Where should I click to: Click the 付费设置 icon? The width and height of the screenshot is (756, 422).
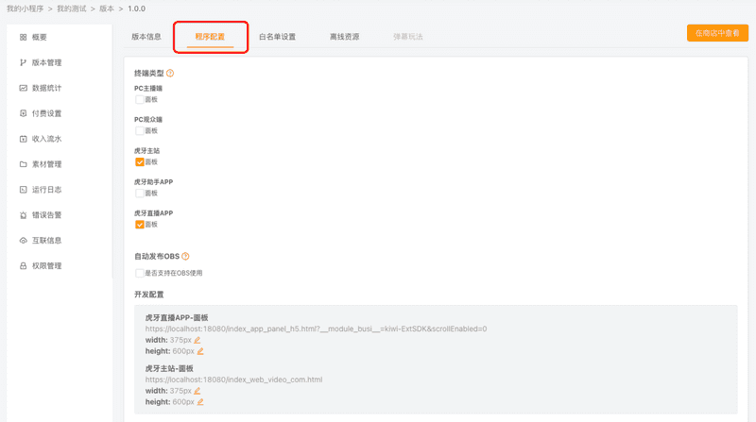coord(23,113)
